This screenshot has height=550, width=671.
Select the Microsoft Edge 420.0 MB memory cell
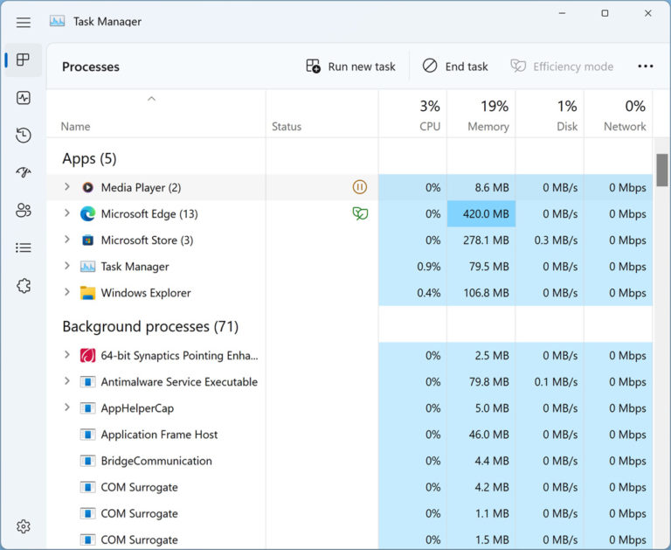[481, 213]
